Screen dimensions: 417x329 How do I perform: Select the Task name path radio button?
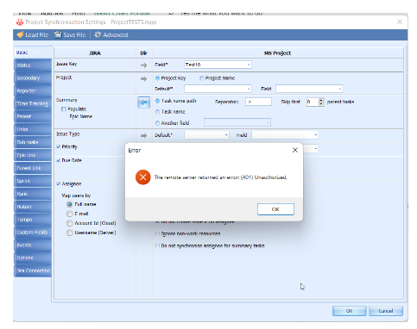tap(157, 101)
